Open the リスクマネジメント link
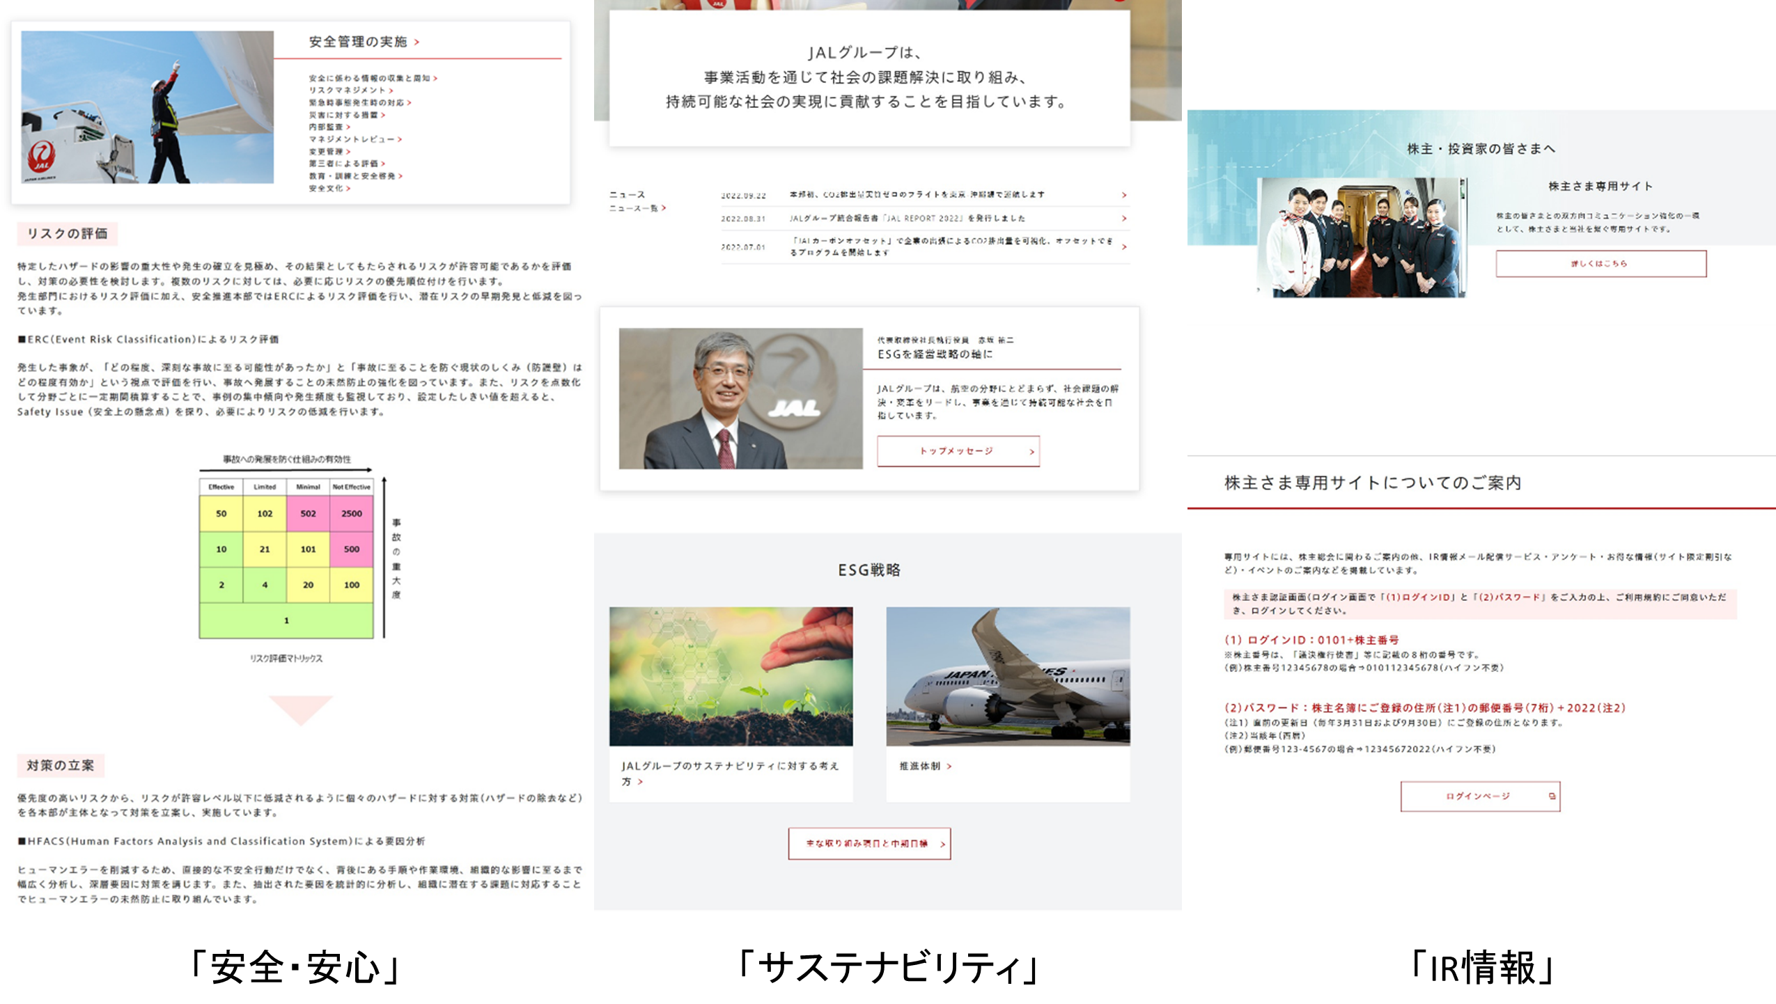Screen dimensions: 1776x1004 pyautogui.click(x=348, y=91)
